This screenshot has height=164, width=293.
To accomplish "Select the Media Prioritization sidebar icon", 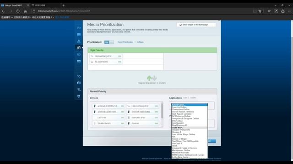I will 79,48.
